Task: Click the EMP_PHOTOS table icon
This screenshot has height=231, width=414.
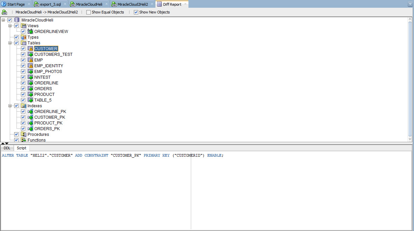Action: (30, 72)
